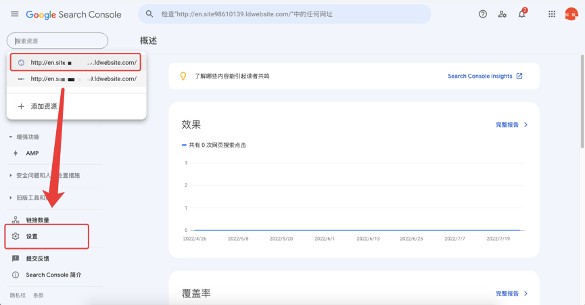Select the second http://en.s property entry
The width and height of the screenshot is (585, 305).
[76, 79]
